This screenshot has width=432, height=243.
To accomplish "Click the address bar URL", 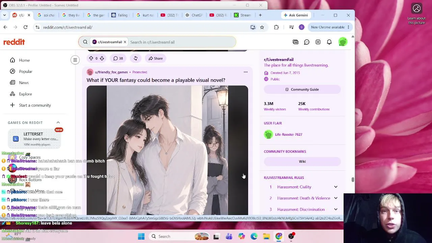I will click(67, 27).
